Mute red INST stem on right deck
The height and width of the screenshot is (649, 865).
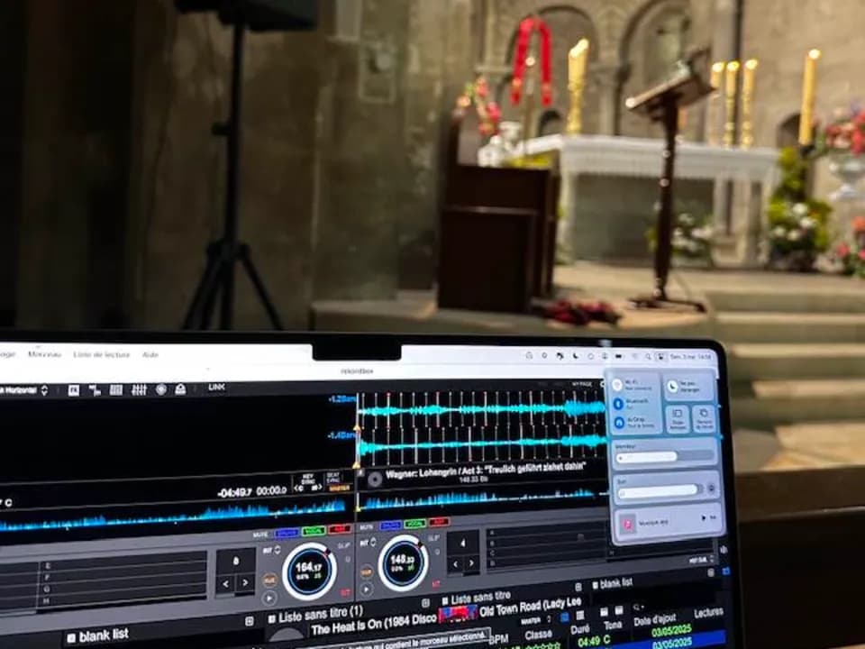pos(439,522)
